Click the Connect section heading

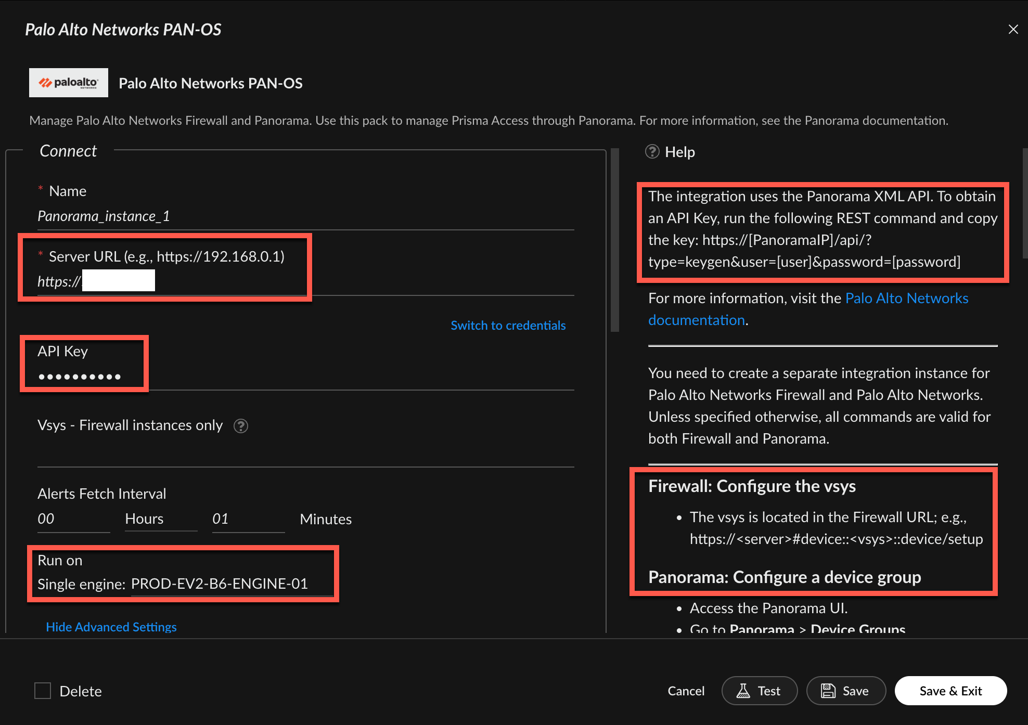(68, 151)
